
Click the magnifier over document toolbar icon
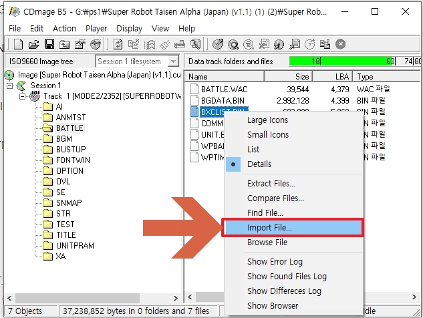(x=195, y=44)
